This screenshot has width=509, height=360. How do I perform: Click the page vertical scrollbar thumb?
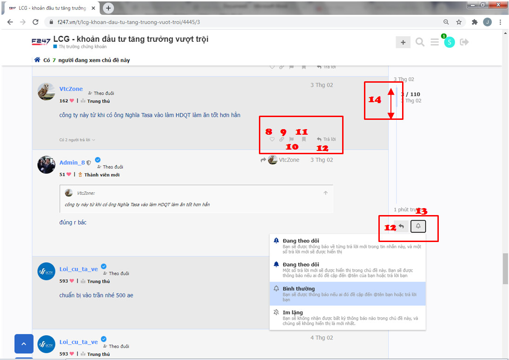coord(505,268)
